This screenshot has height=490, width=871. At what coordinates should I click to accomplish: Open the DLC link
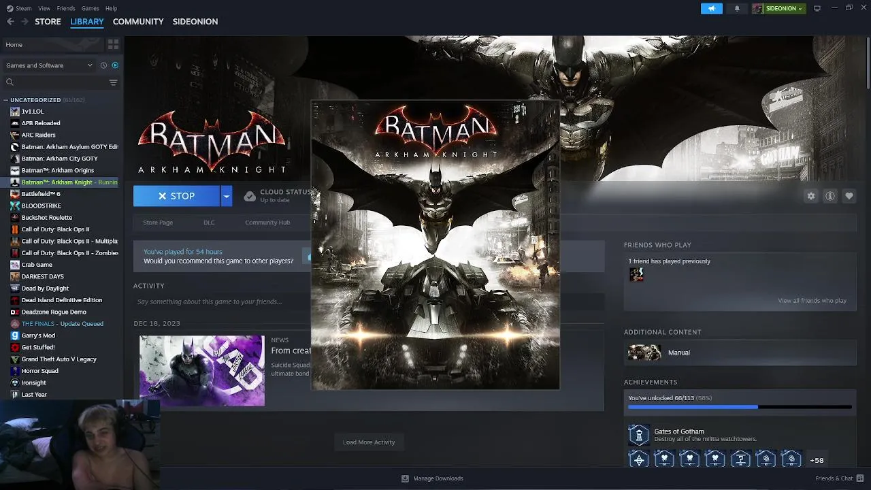point(209,223)
